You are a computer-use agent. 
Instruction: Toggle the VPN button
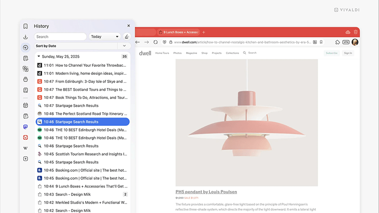point(346,42)
